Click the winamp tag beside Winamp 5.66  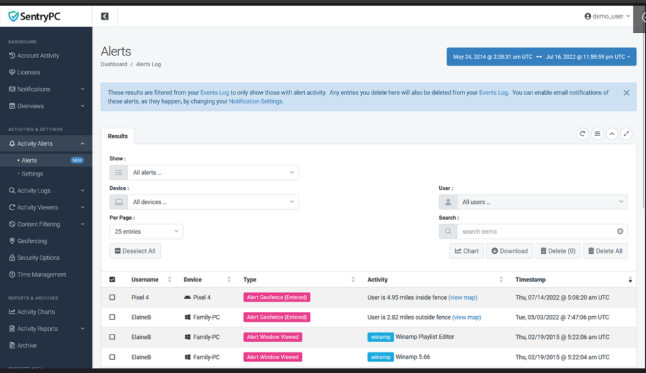point(380,357)
